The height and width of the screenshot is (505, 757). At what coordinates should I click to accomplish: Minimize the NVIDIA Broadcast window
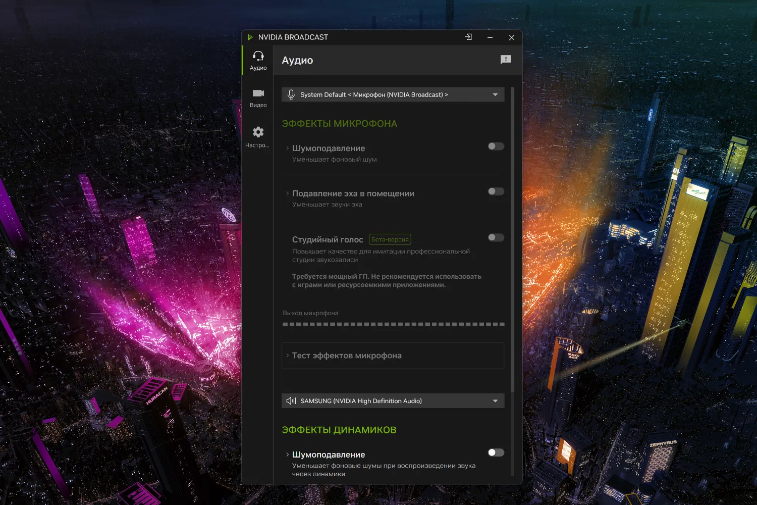pyautogui.click(x=490, y=37)
